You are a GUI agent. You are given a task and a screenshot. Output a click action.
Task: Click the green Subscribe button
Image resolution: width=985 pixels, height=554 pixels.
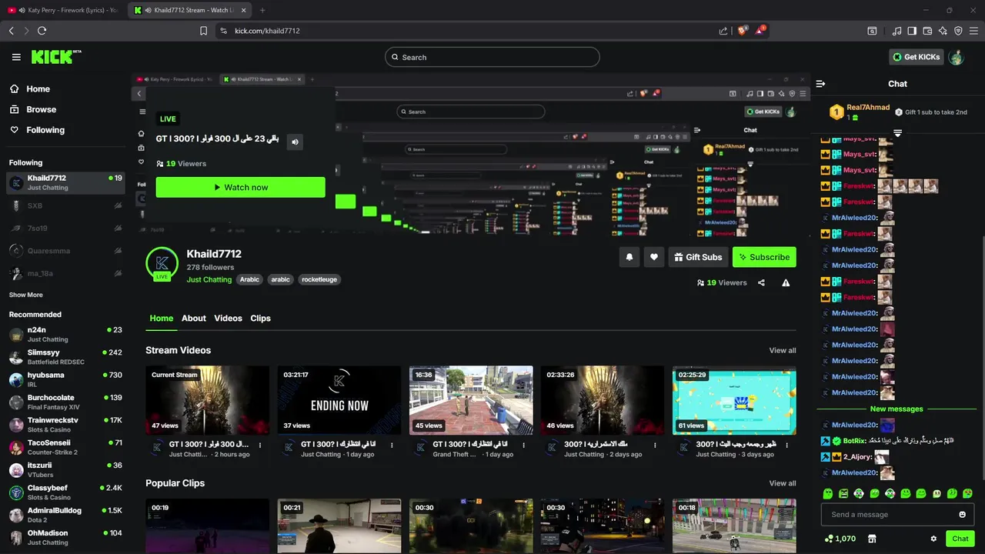coord(764,257)
